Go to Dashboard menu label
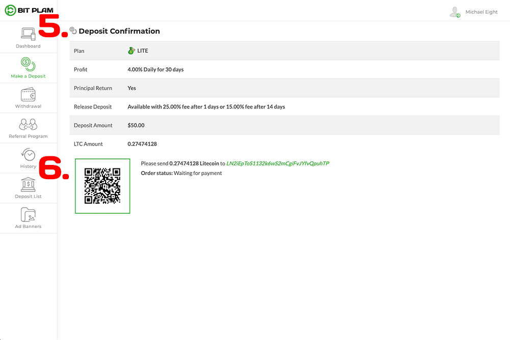This screenshot has height=340, width=510. pyautogui.click(x=28, y=46)
